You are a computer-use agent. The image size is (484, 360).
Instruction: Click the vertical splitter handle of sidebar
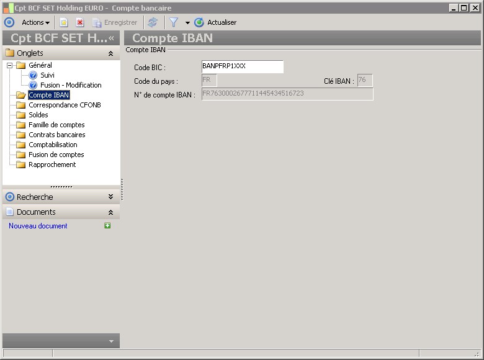(122, 189)
